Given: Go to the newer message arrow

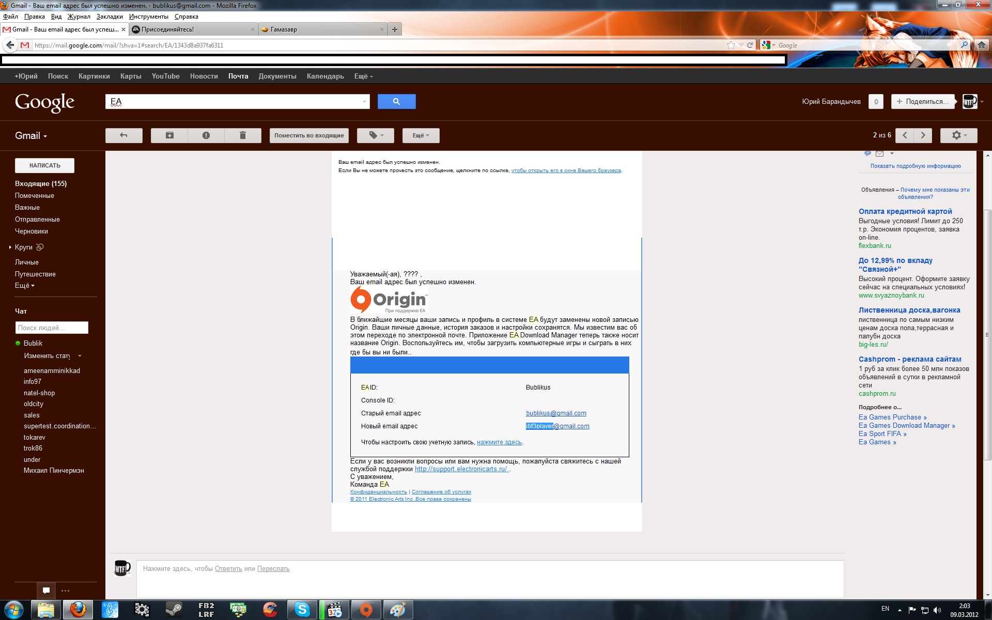Looking at the screenshot, I should click(x=905, y=135).
